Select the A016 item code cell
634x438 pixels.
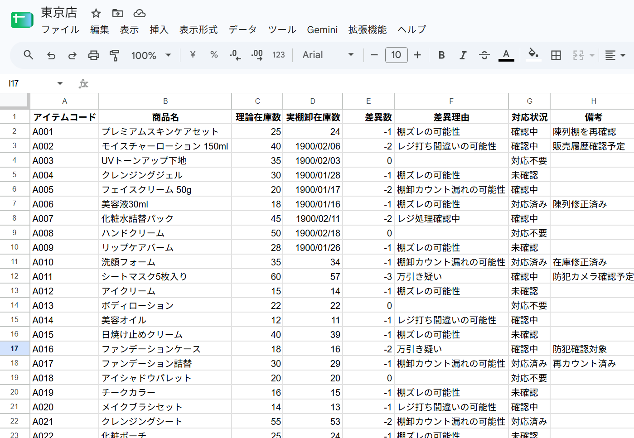64,349
